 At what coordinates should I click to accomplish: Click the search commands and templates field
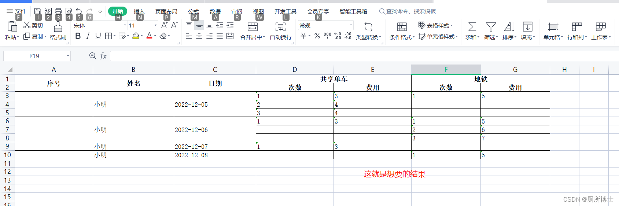click(408, 11)
